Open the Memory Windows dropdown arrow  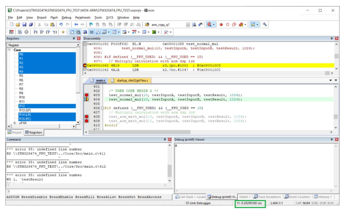(x=119, y=32)
